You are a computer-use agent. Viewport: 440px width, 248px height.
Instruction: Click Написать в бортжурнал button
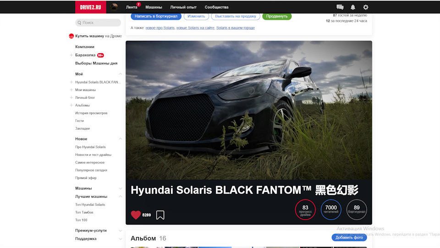coord(156,16)
